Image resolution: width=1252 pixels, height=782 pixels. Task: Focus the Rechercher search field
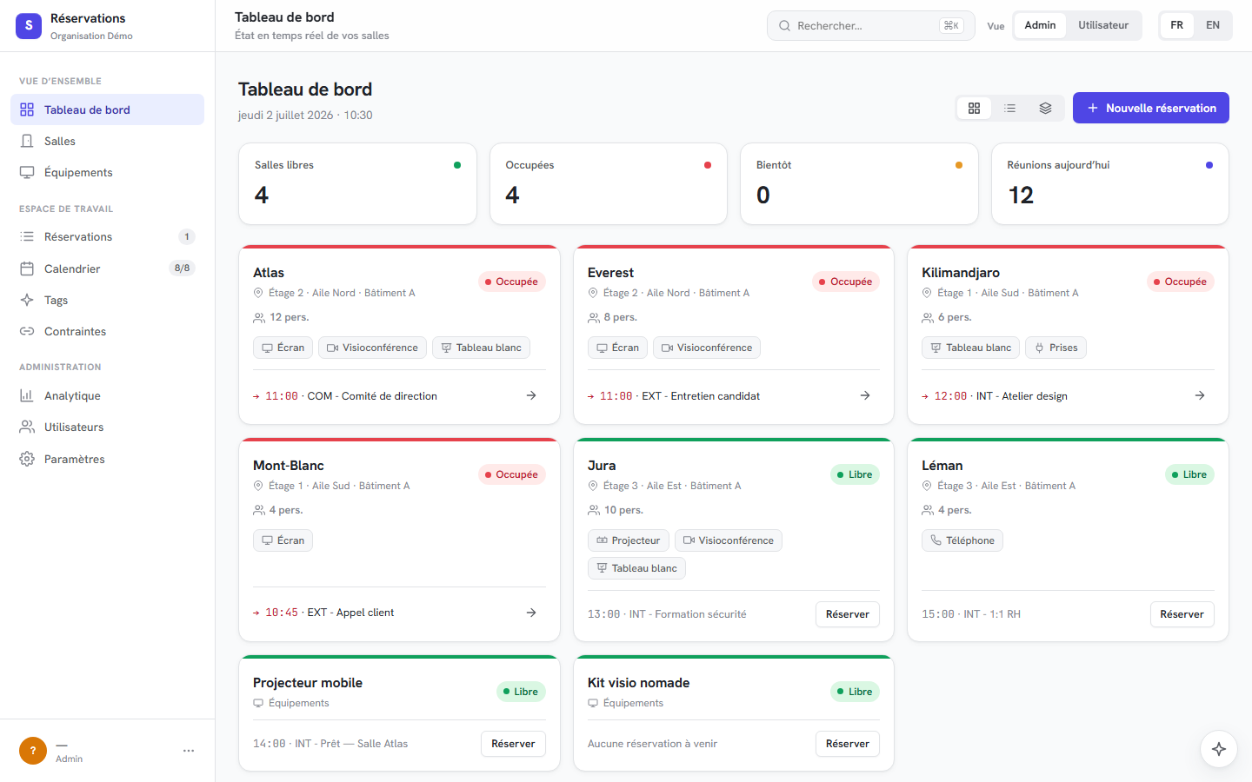click(x=871, y=25)
